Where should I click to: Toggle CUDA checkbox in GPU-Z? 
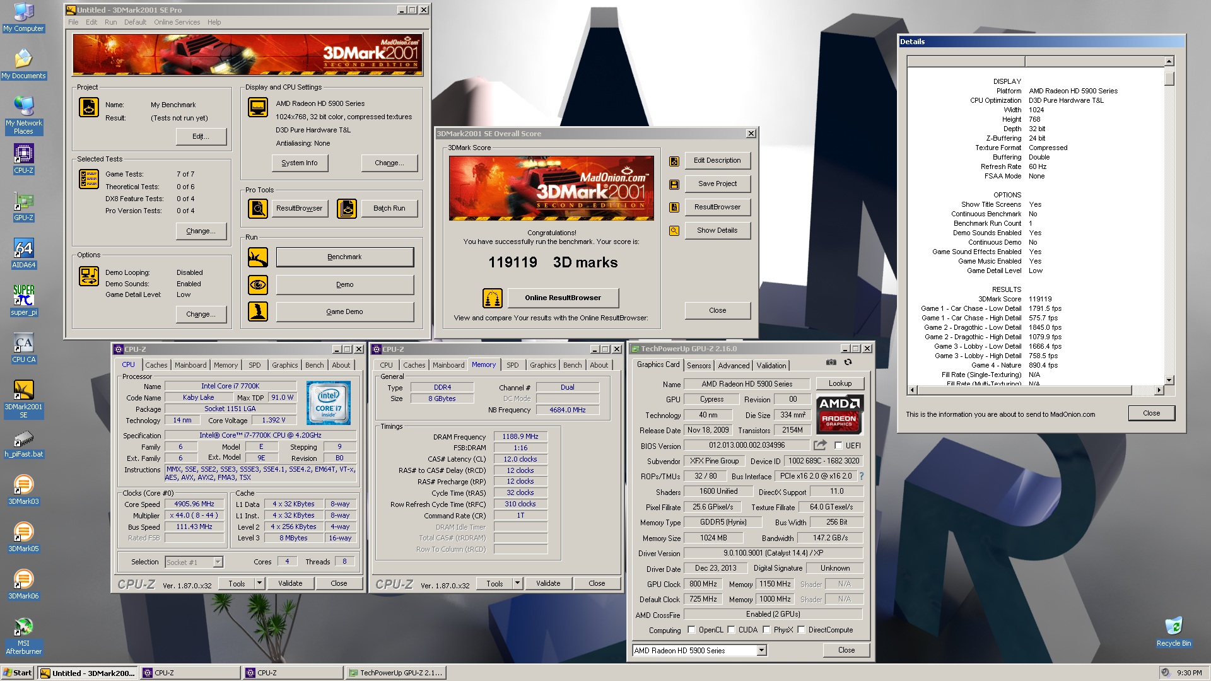731,630
